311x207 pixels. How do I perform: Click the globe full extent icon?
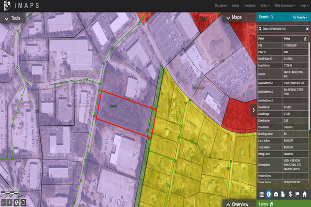coord(16,202)
